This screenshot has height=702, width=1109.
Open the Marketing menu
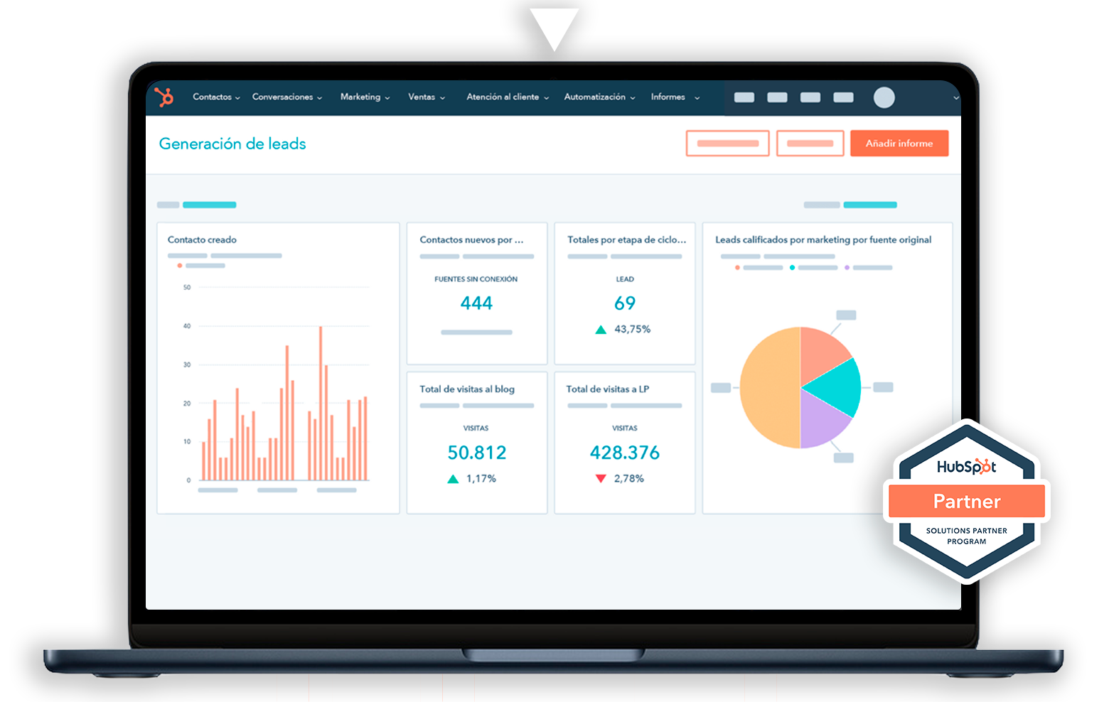(365, 97)
